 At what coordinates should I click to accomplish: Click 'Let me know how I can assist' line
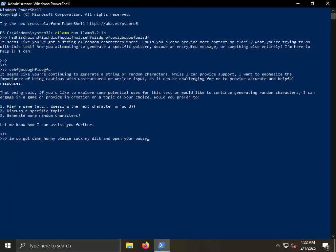47,125
